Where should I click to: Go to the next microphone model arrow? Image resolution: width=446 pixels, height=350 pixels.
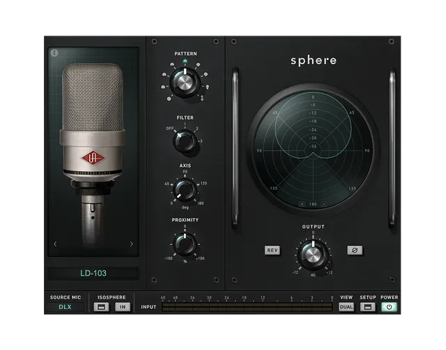click(x=132, y=244)
